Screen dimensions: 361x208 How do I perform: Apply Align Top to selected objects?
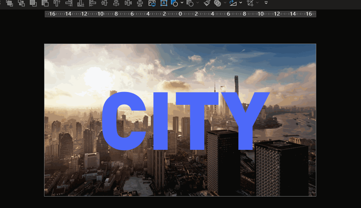pos(57,3)
